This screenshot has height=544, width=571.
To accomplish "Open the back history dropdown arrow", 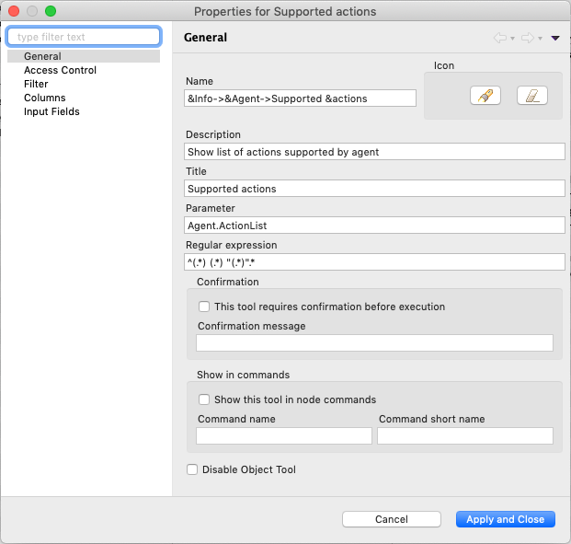I will click(512, 39).
